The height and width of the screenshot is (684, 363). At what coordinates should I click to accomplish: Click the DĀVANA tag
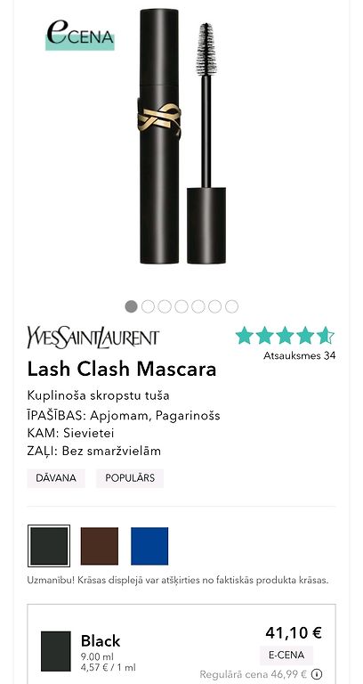click(56, 478)
